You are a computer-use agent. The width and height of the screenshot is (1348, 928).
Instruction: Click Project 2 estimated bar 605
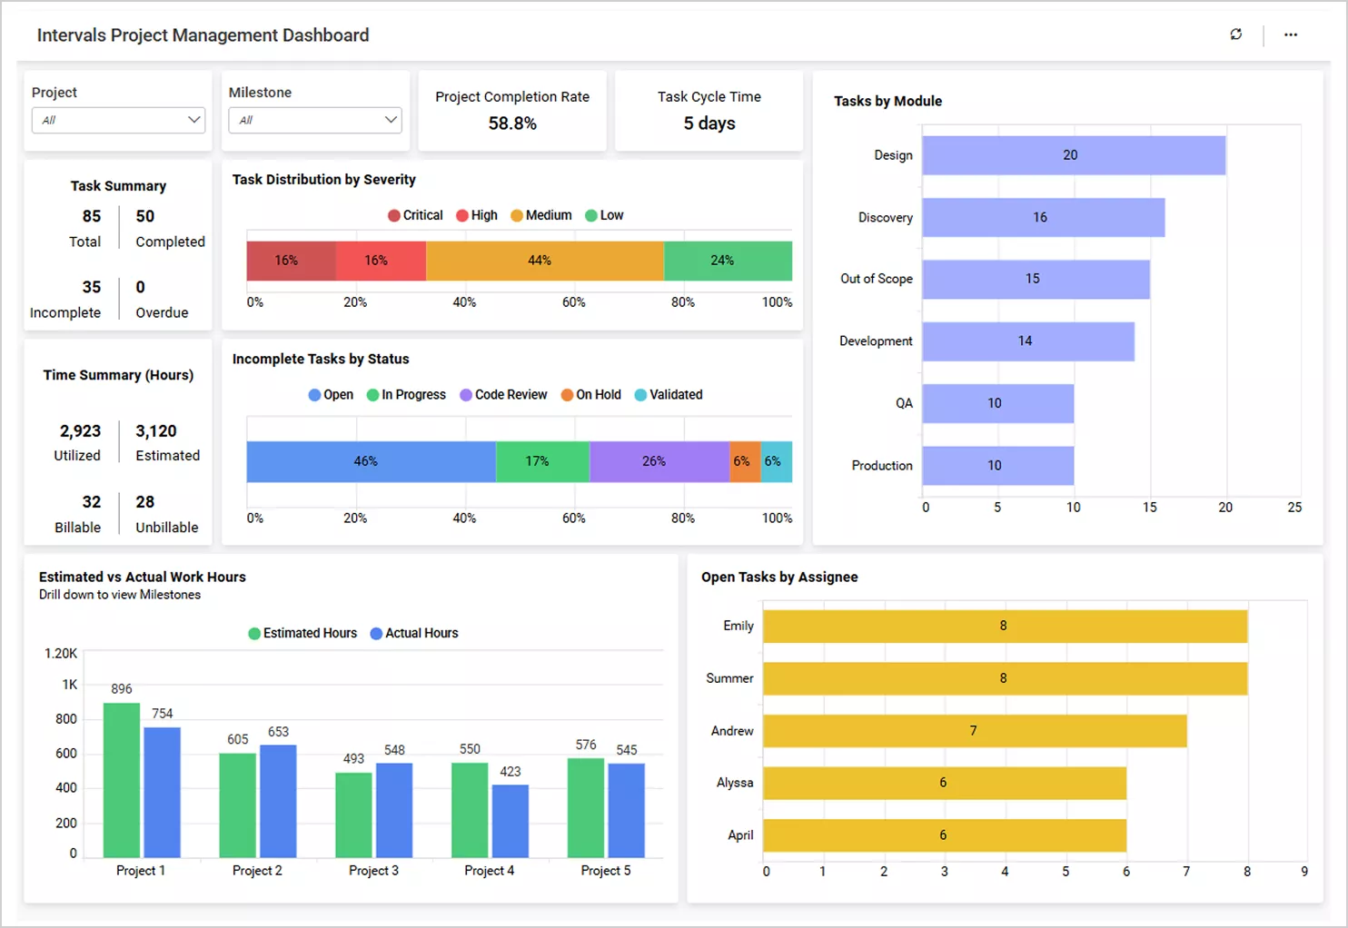(237, 805)
